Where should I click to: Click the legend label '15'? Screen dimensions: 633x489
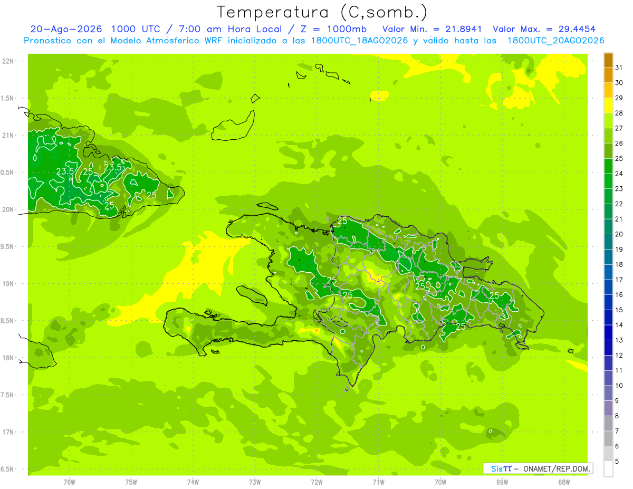coord(619,310)
